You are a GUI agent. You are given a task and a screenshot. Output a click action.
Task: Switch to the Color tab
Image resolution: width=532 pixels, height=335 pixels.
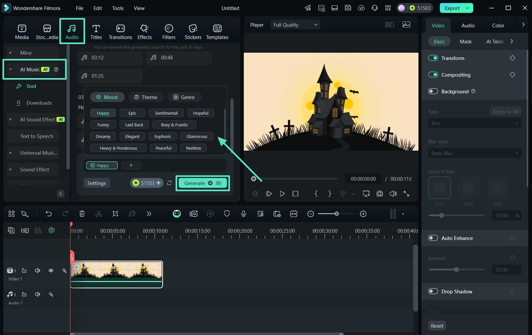498,25
